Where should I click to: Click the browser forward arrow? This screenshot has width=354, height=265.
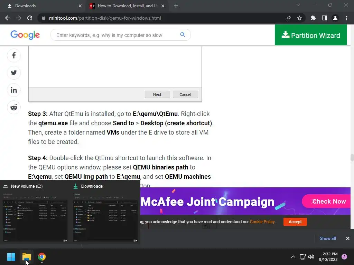tap(19, 18)
